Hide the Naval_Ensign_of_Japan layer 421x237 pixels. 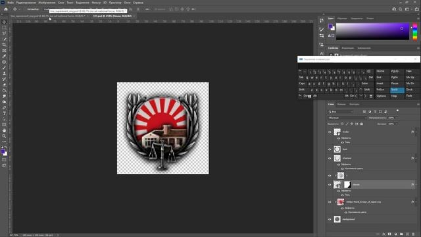pos(330,202)
